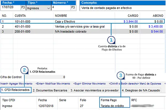Switch to 1. CFDI Relacionados tab
Viewport: 166px width, 110px height.
pyautogui.click(x=16, y=90)
